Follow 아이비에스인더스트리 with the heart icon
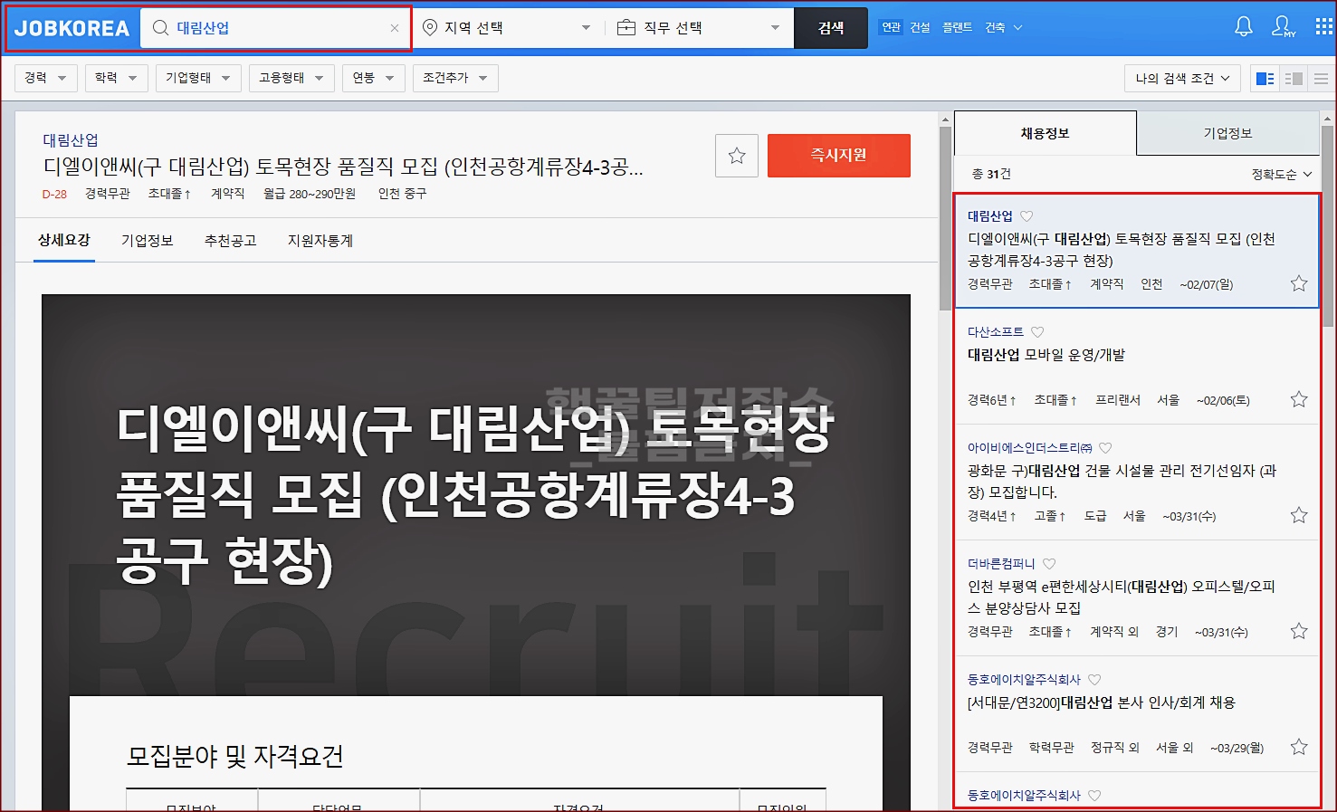This screenshot has height=812, width=1337. (x=1105, y=448)
